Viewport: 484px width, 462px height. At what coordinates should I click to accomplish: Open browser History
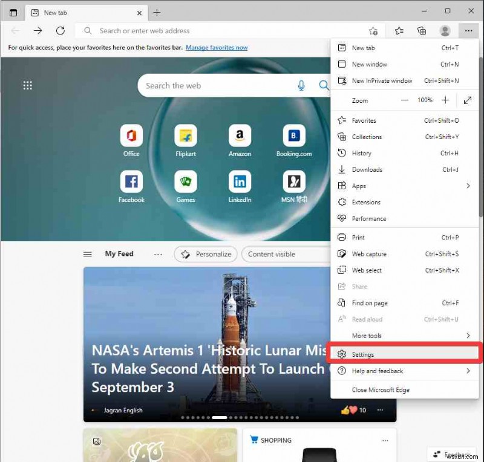(362, 153)
